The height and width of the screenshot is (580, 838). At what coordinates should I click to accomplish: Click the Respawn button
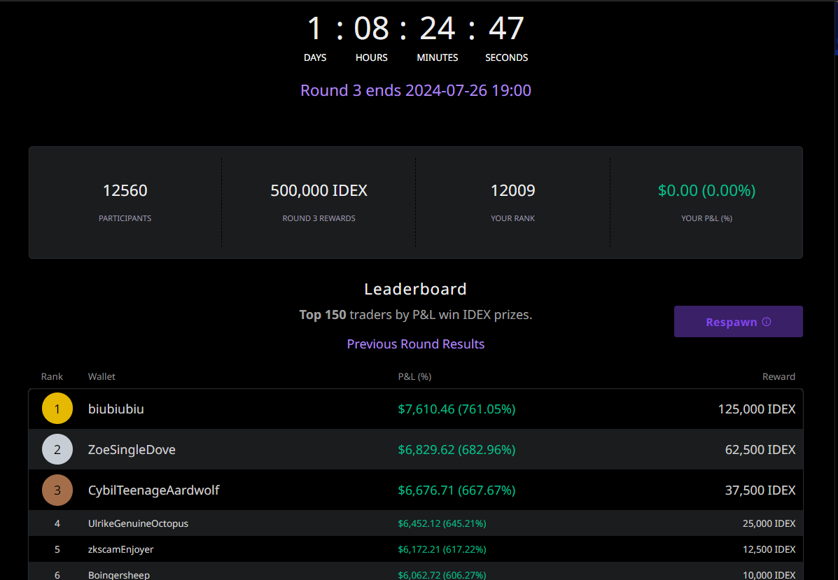tap(738, 322)
